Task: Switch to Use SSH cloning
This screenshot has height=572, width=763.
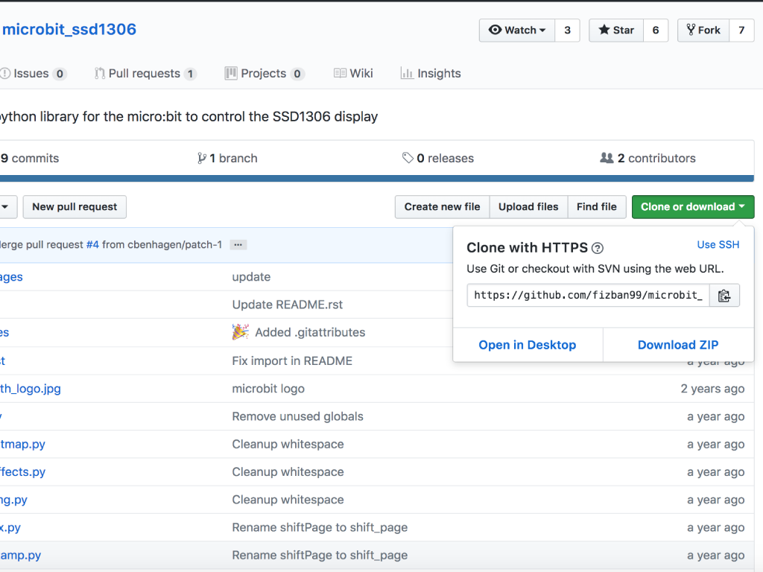Action: [718, 244]
